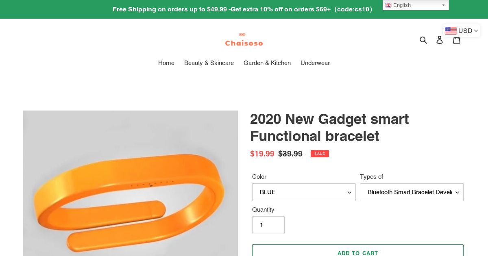Screen dimensions: 488x256
Task: Click the product title heading
Action: (329, 127)
